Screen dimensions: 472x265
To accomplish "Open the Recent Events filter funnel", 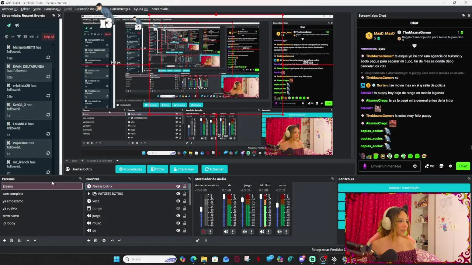I will click(x=19, y=37).
